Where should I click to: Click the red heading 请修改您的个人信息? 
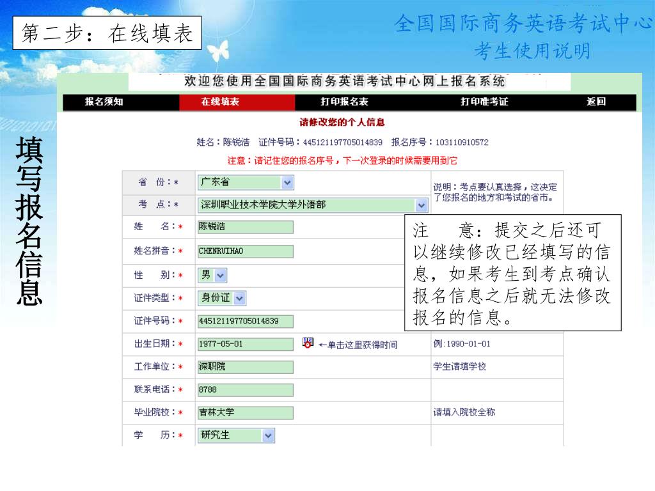coord(342,122)
